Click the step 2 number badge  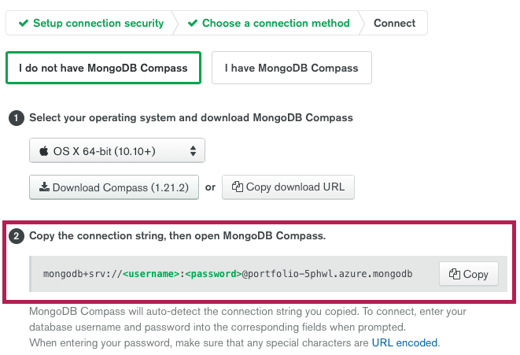17,236
